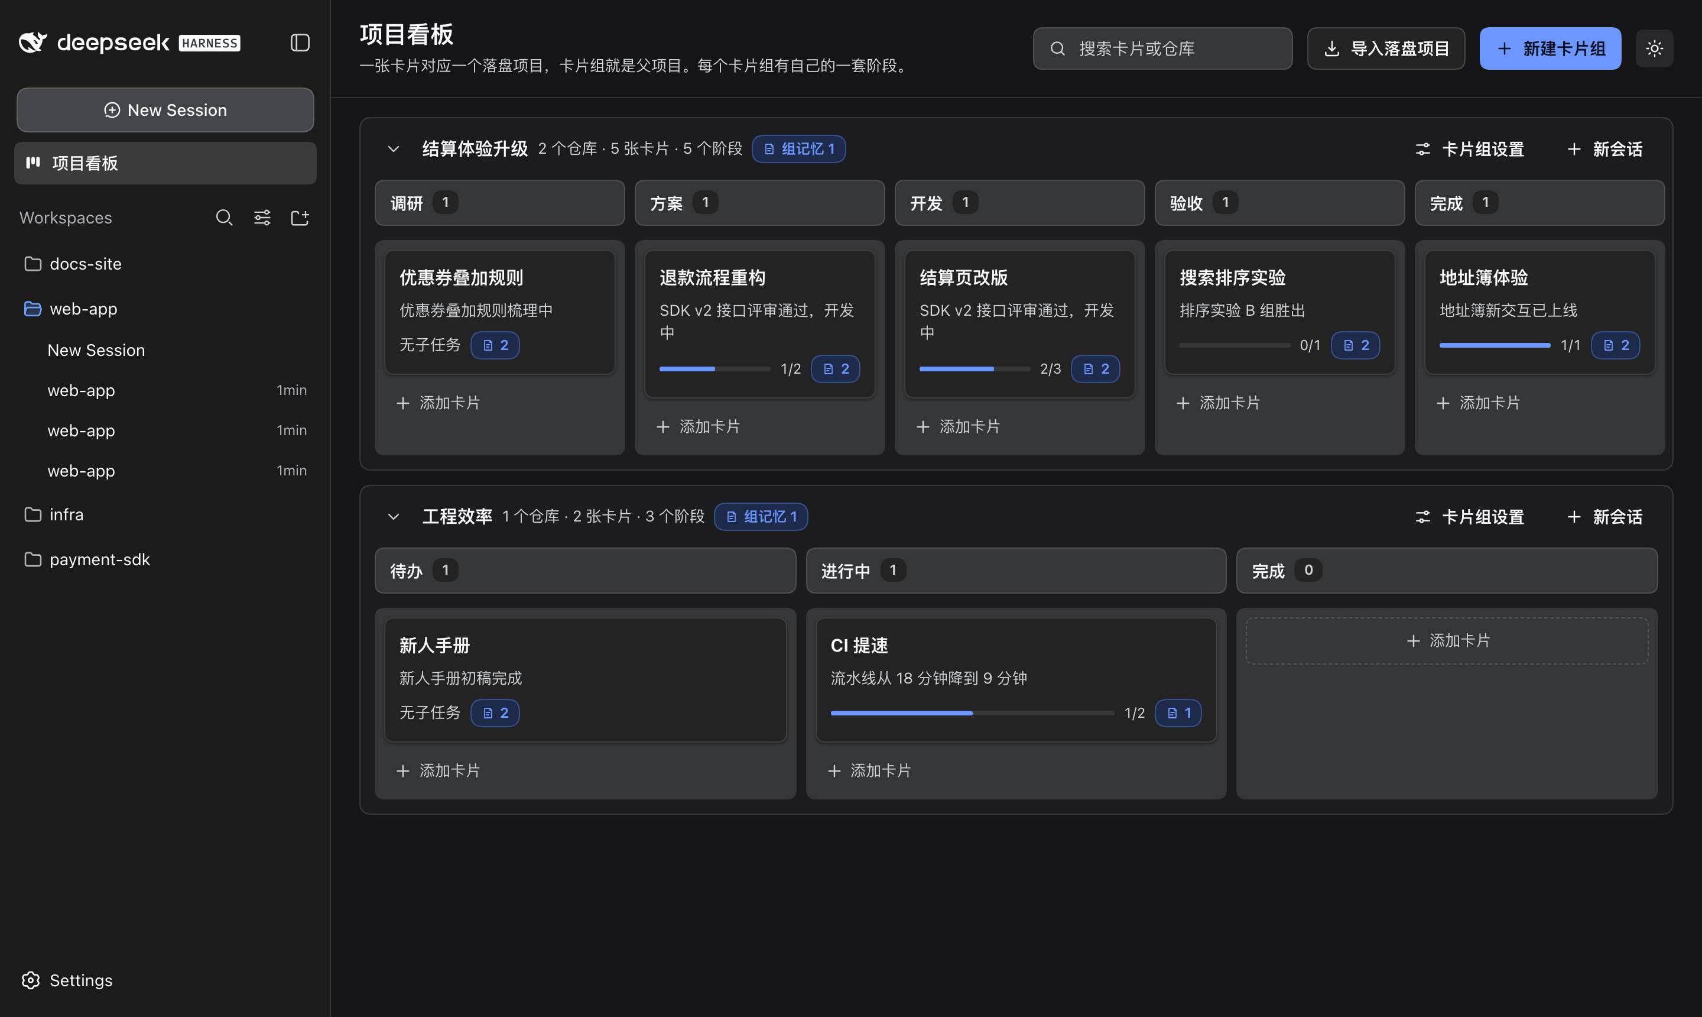Open memory badge on 优惠券叠加规则 card

point(495,345)
